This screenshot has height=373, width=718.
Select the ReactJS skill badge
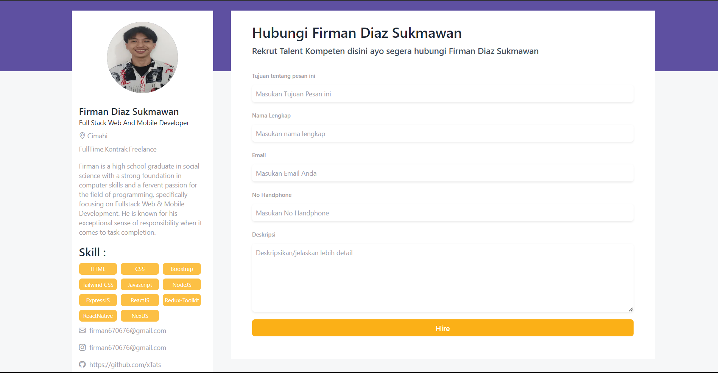(140, 300)
